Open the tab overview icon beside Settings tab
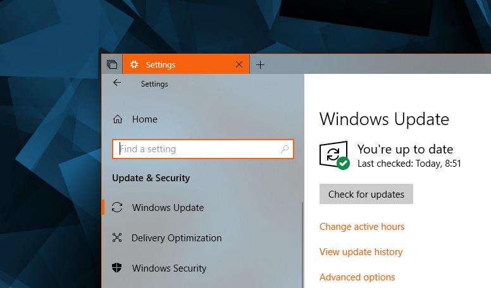Screen dimensions: 491x288 point(112,64)
